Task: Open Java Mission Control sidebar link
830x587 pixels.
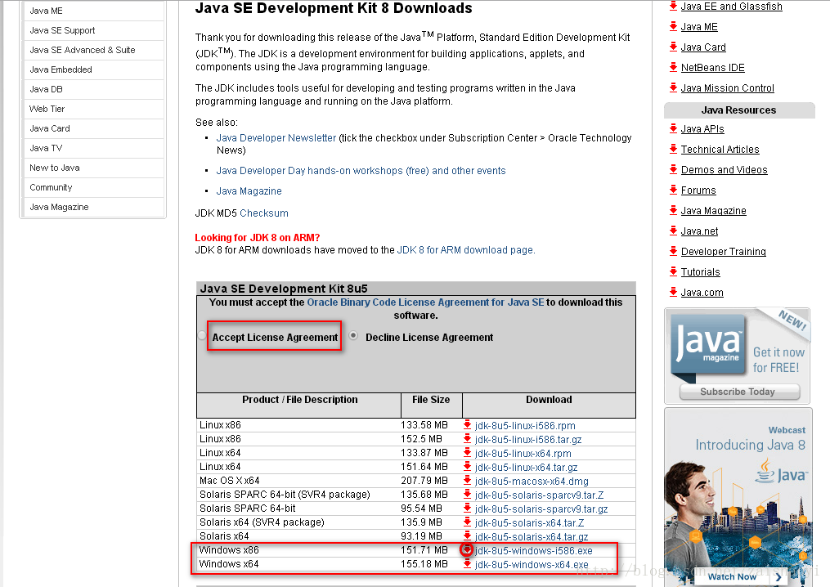Action: 727,87
